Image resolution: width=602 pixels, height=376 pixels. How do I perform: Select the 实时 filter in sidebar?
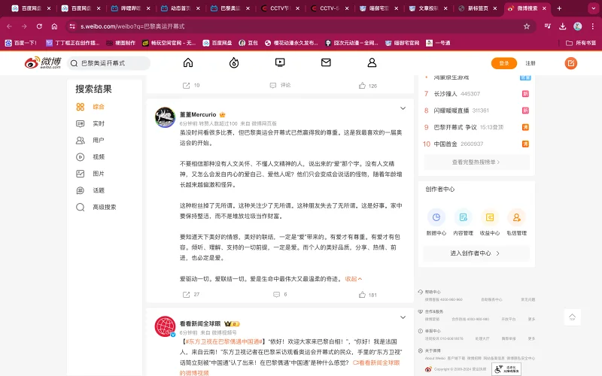[99, 123]
